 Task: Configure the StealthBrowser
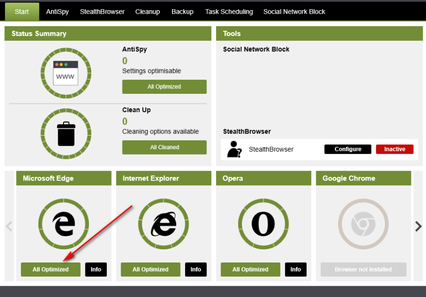(348, 149)
